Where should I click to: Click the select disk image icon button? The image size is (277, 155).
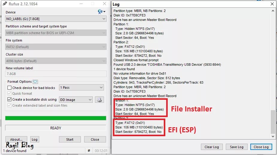click(x=99, y=100)
